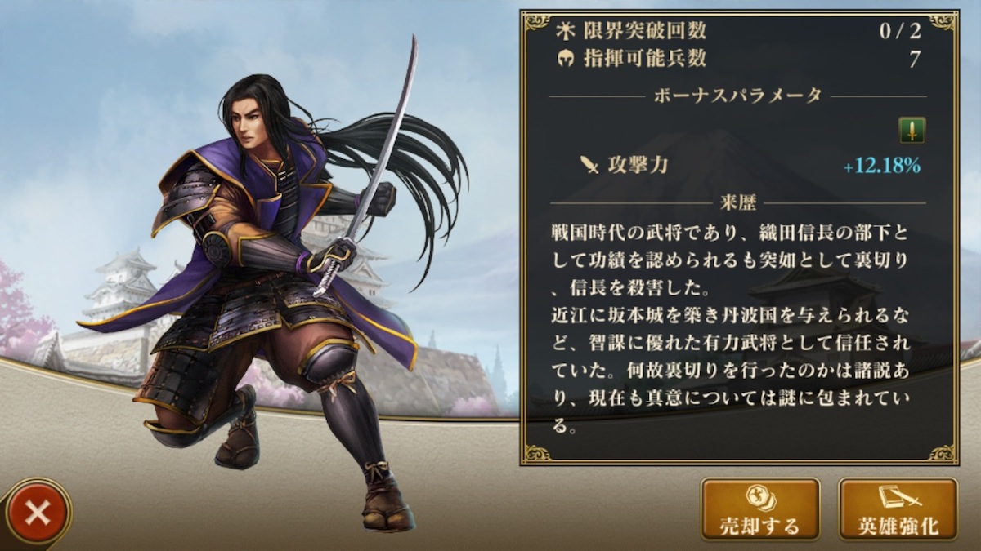Click the red X close button

click(35, 513)
